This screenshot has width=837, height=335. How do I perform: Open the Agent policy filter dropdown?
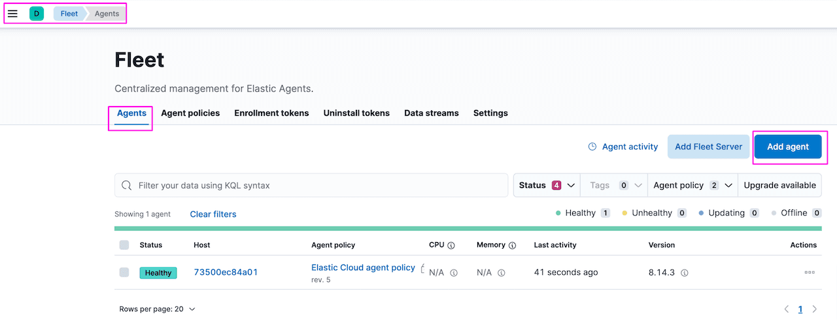pyautogui.click(x=692, y=185)
